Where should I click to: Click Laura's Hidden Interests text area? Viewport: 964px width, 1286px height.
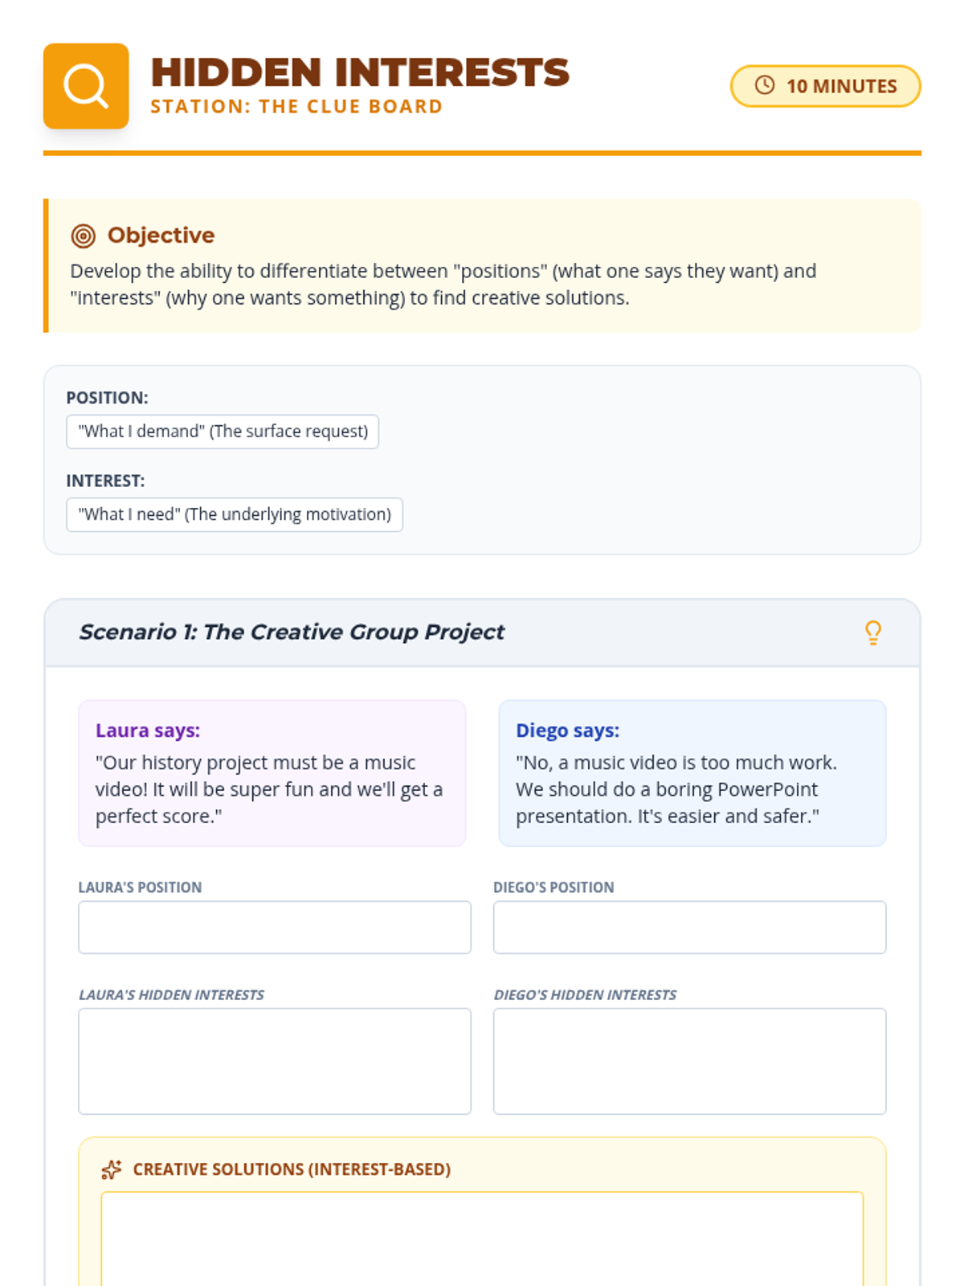[x=275, y=1061]
